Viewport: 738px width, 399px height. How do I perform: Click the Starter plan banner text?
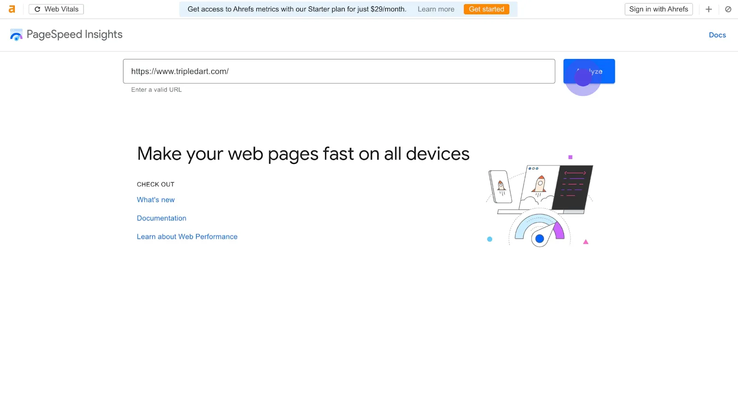coord(297,9)
